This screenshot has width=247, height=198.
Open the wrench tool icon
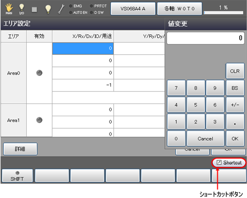point(61,9)
